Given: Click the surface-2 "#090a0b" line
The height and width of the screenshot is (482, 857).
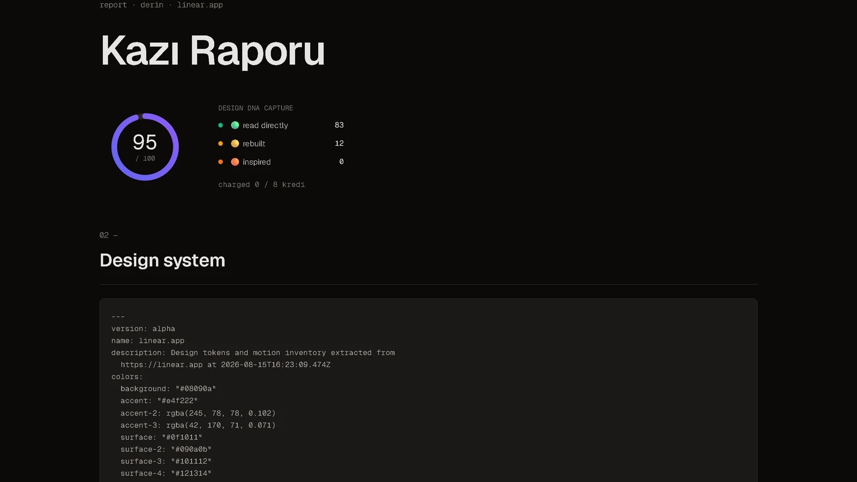Looking at the screenshot, I should tap(166, 449).
